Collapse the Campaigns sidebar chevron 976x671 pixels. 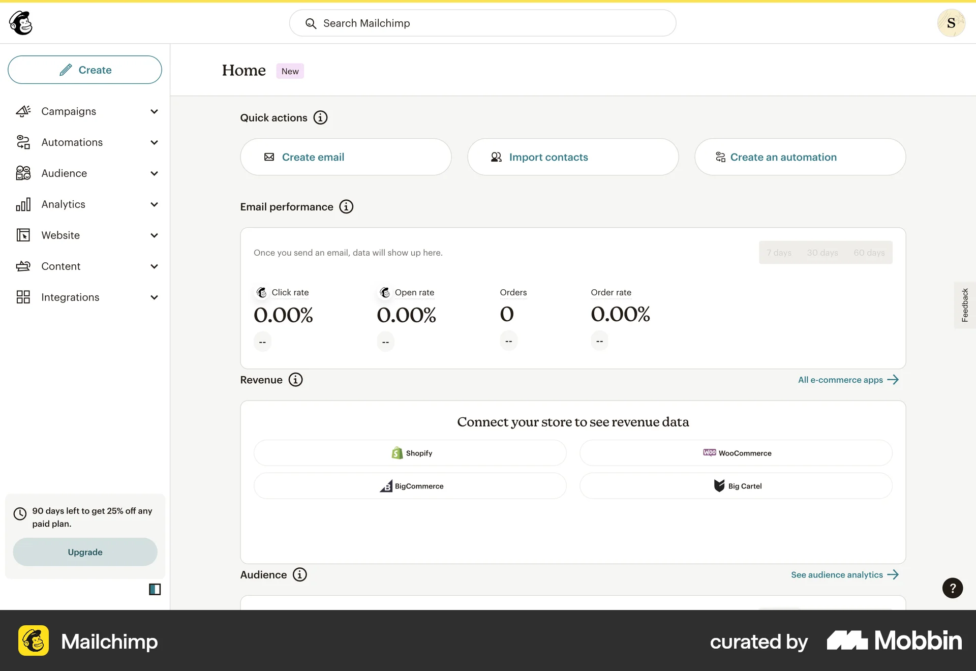[x=154, y=111]
